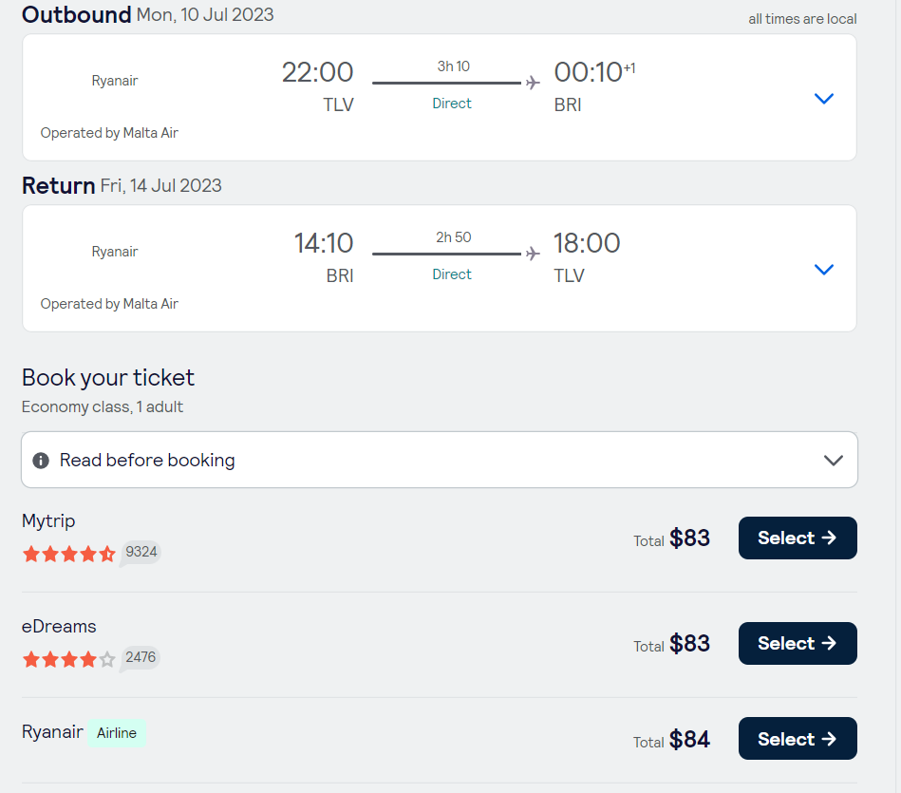The height and width of the screenshot is (793, 901).
Task: Open the Read before booking dropdown
Action: point(833,461)
